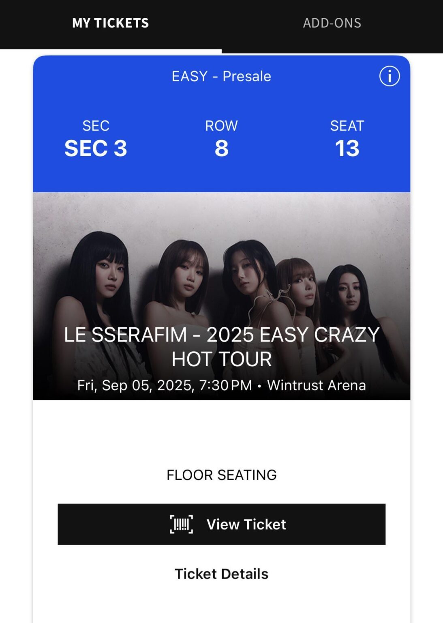Click the Wintrust Arena venue name
The image size is (443, 623).
tap(316, 385)
